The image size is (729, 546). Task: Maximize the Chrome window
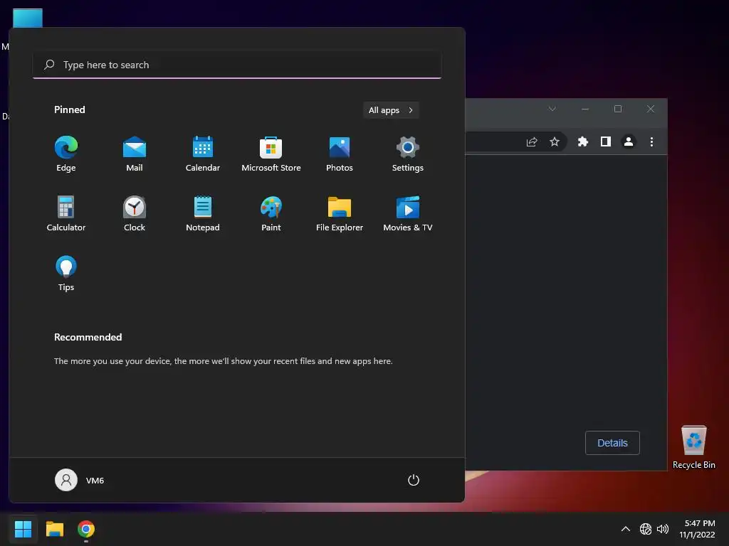[x=618, y=109]
